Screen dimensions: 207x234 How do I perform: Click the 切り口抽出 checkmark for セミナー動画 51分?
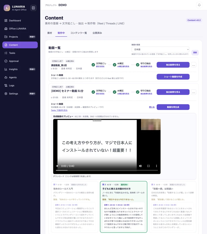click(x=138, y=92)
